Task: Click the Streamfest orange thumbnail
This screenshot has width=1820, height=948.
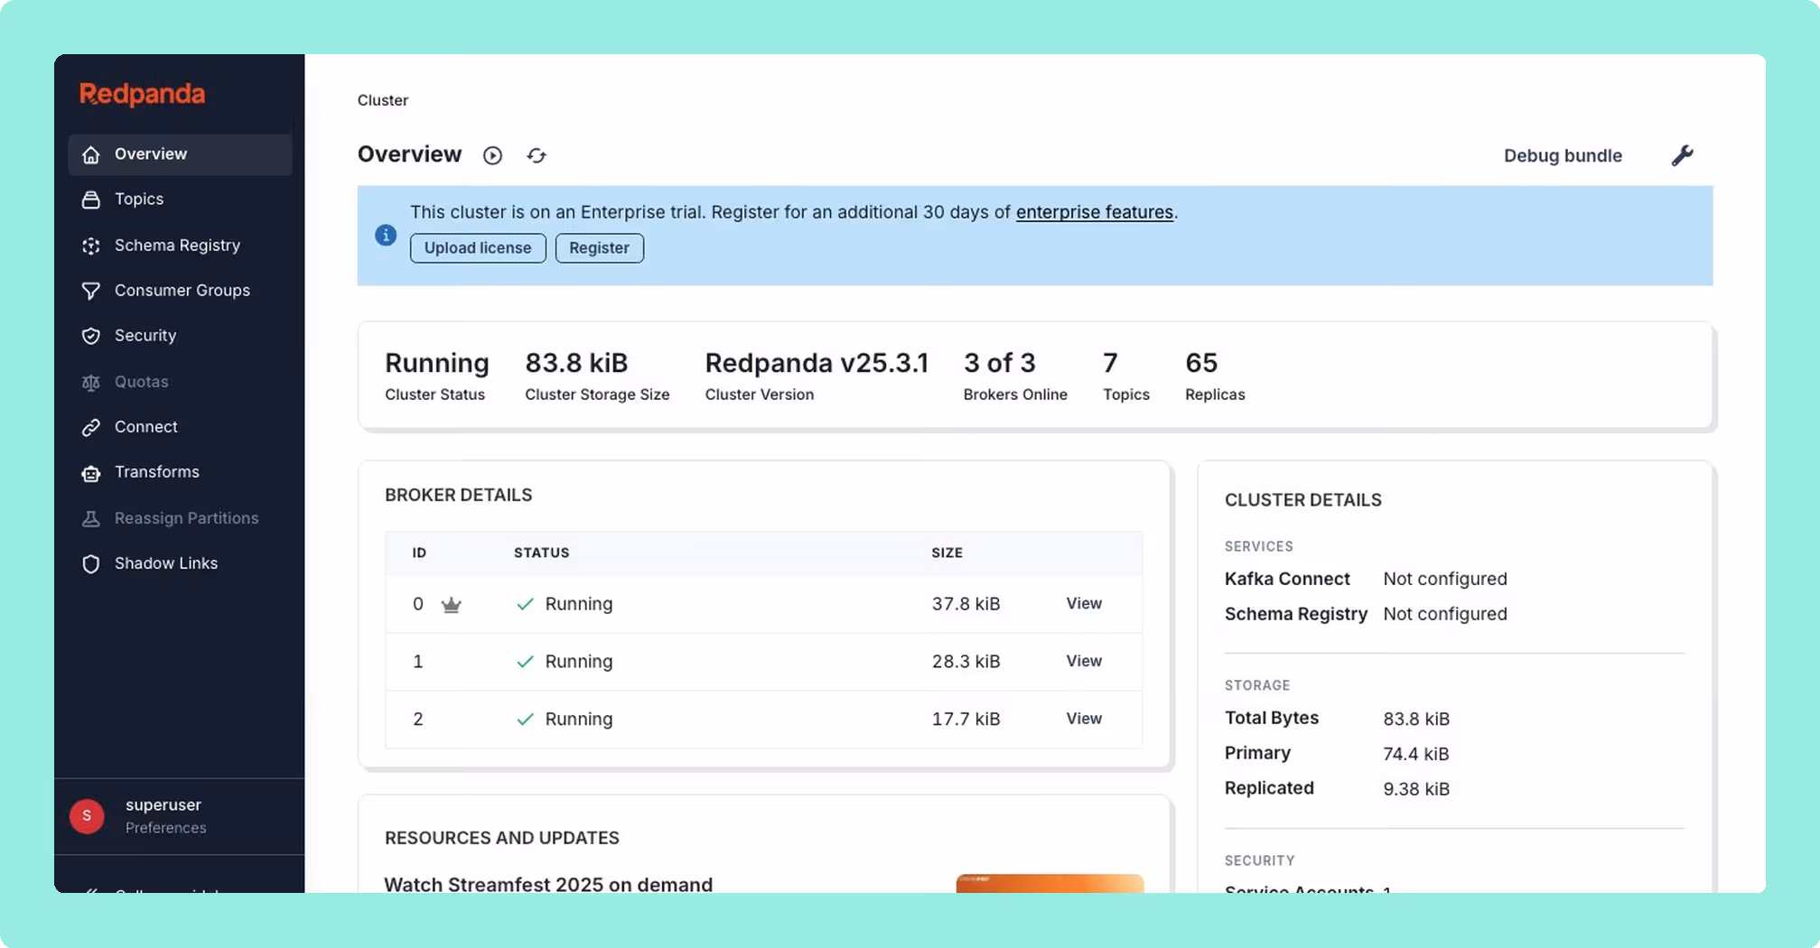Action: click(x=1050, y=884)
